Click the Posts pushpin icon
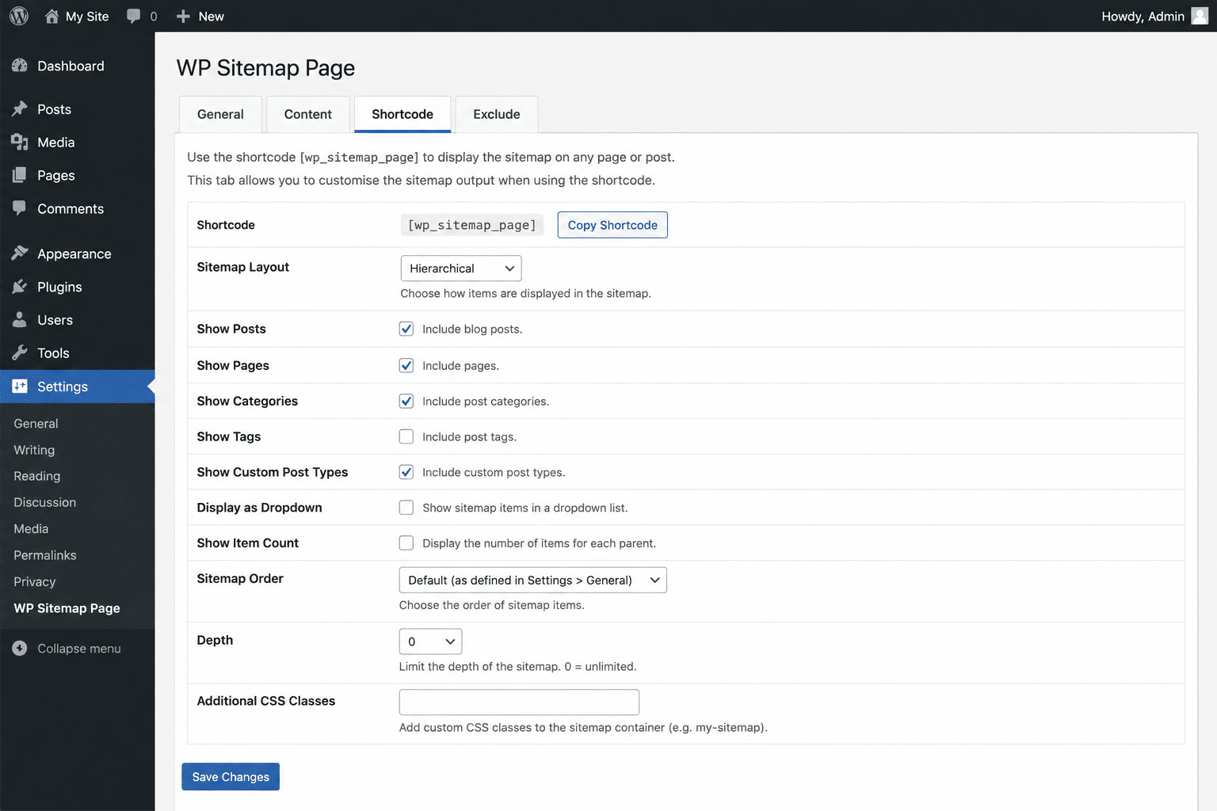This screenshot has width=1217, height=811. (20, 109)
